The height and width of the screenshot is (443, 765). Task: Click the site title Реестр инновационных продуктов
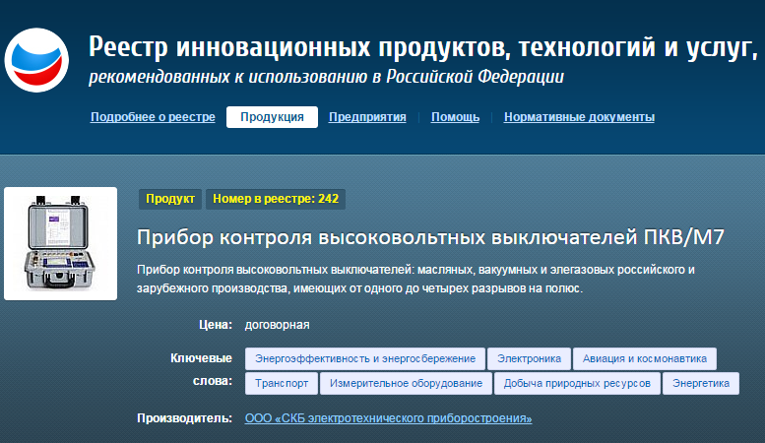tap(423, 48)
